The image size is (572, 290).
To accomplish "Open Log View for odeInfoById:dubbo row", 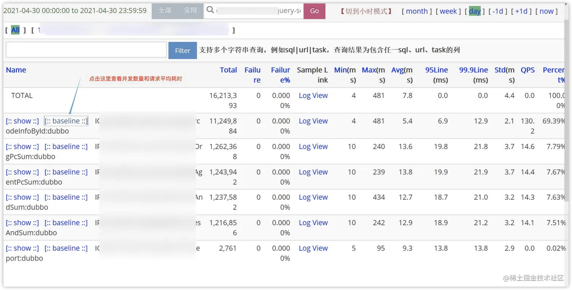I will click(313, 121).
